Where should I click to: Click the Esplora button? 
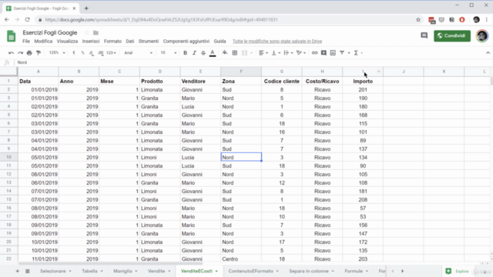(457, 271)
